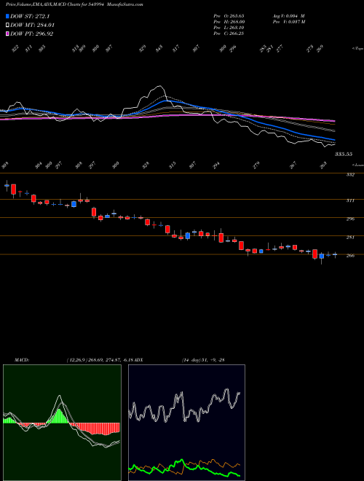Click the chart title mentioning MunafaSutra.com

[x=74, y=4]
